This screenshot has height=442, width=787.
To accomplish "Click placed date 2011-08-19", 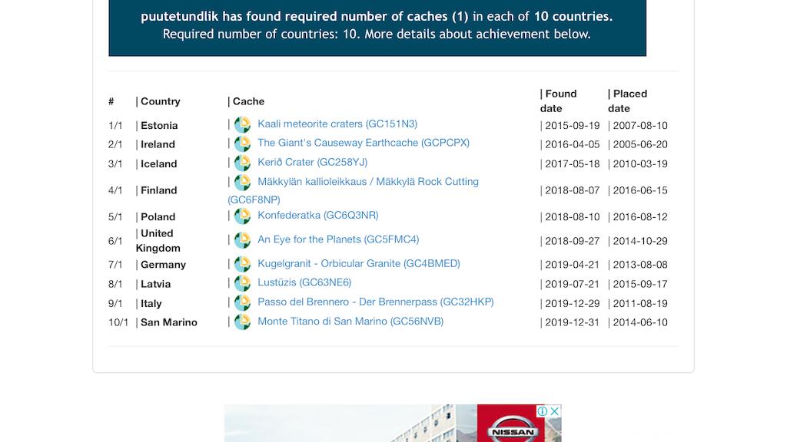I will pyautogui.click(x=640, y=304).
